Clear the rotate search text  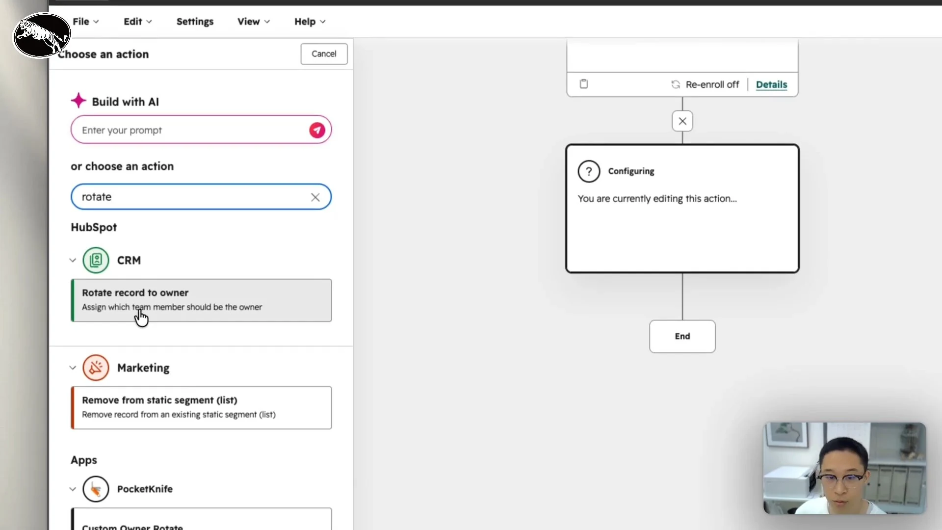315,197
